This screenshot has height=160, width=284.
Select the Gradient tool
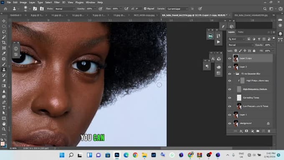click(4, 86)
